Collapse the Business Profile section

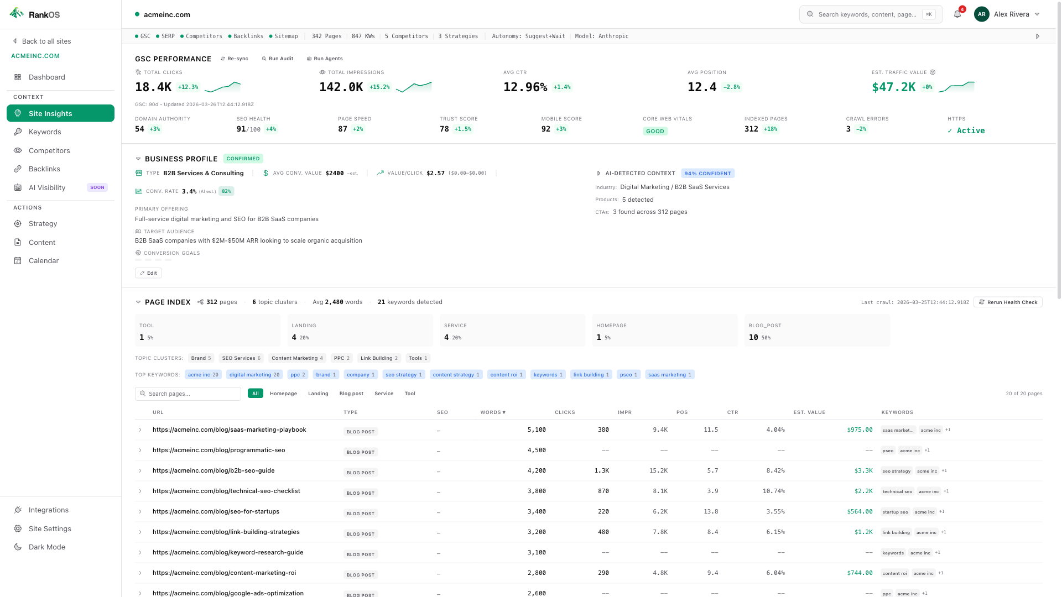pos(138,159)
